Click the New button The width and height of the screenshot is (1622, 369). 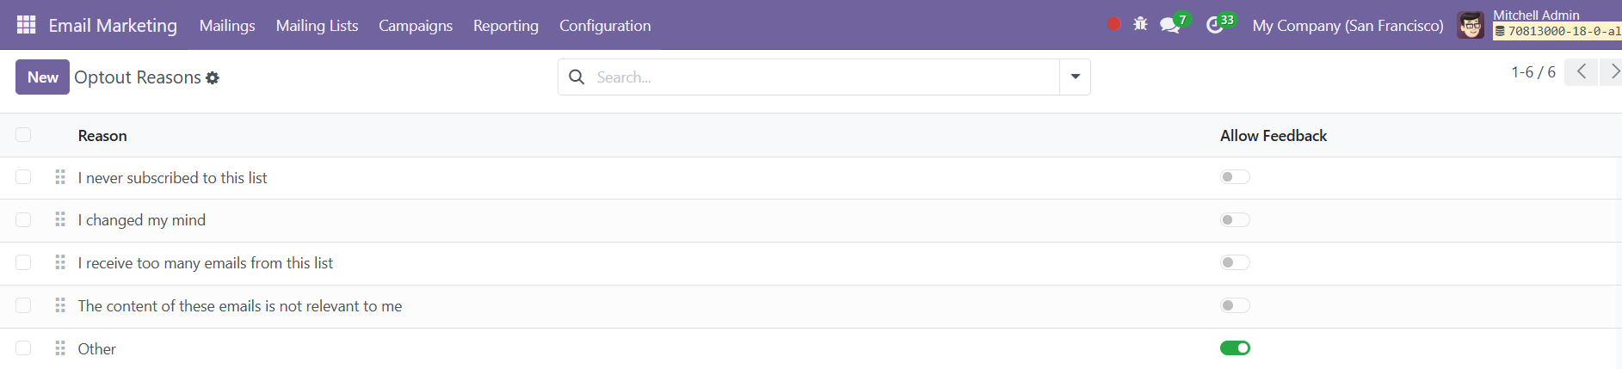pyautogui.click(x=42, y=77)
